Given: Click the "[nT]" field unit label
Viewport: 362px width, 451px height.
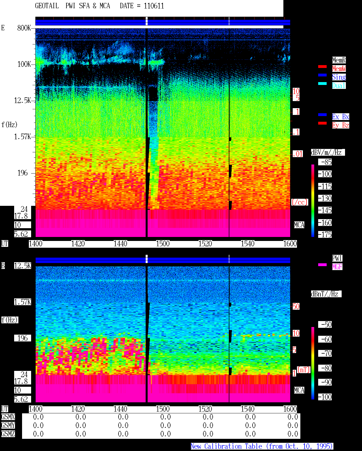Looking at the screenshot, I should coord(304,370).
